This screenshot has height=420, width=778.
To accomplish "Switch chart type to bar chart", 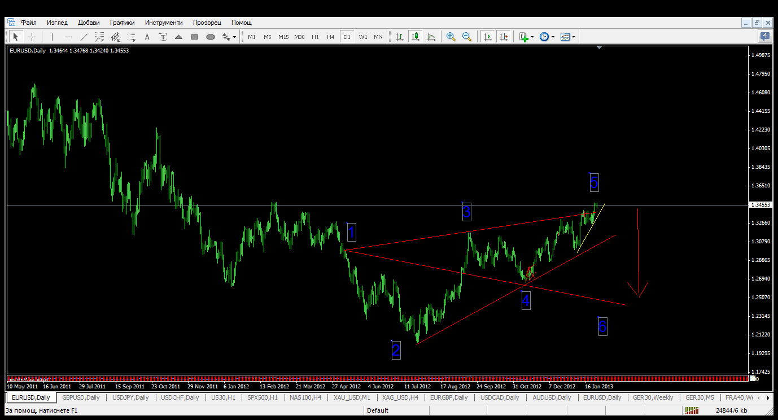I will click(x=399, y=37).
